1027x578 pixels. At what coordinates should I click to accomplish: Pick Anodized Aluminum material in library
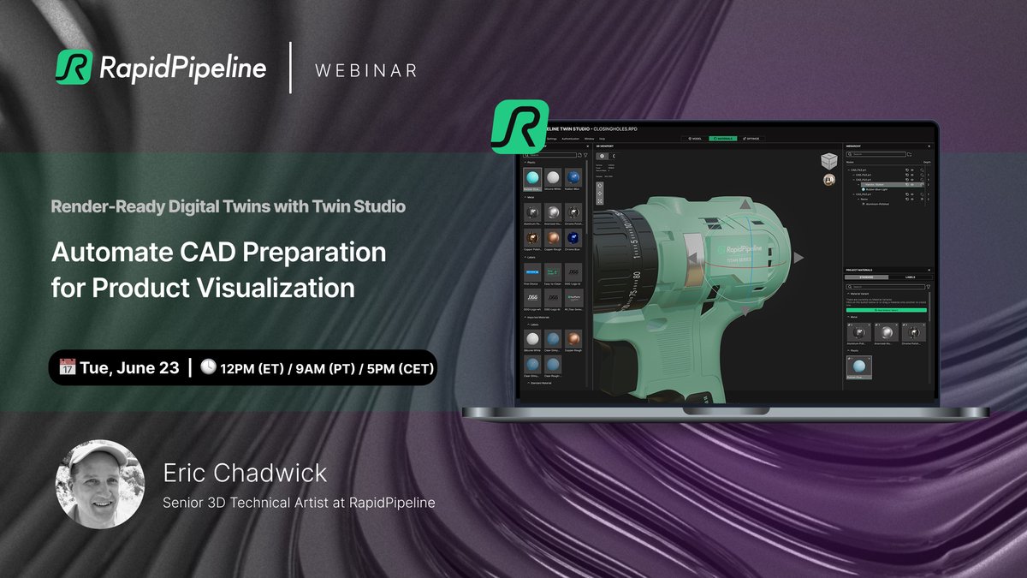(x=553, y=214)
